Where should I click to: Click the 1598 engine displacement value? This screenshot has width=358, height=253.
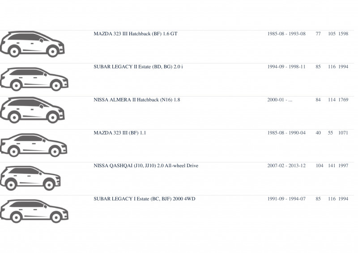(x=343, y=34)
